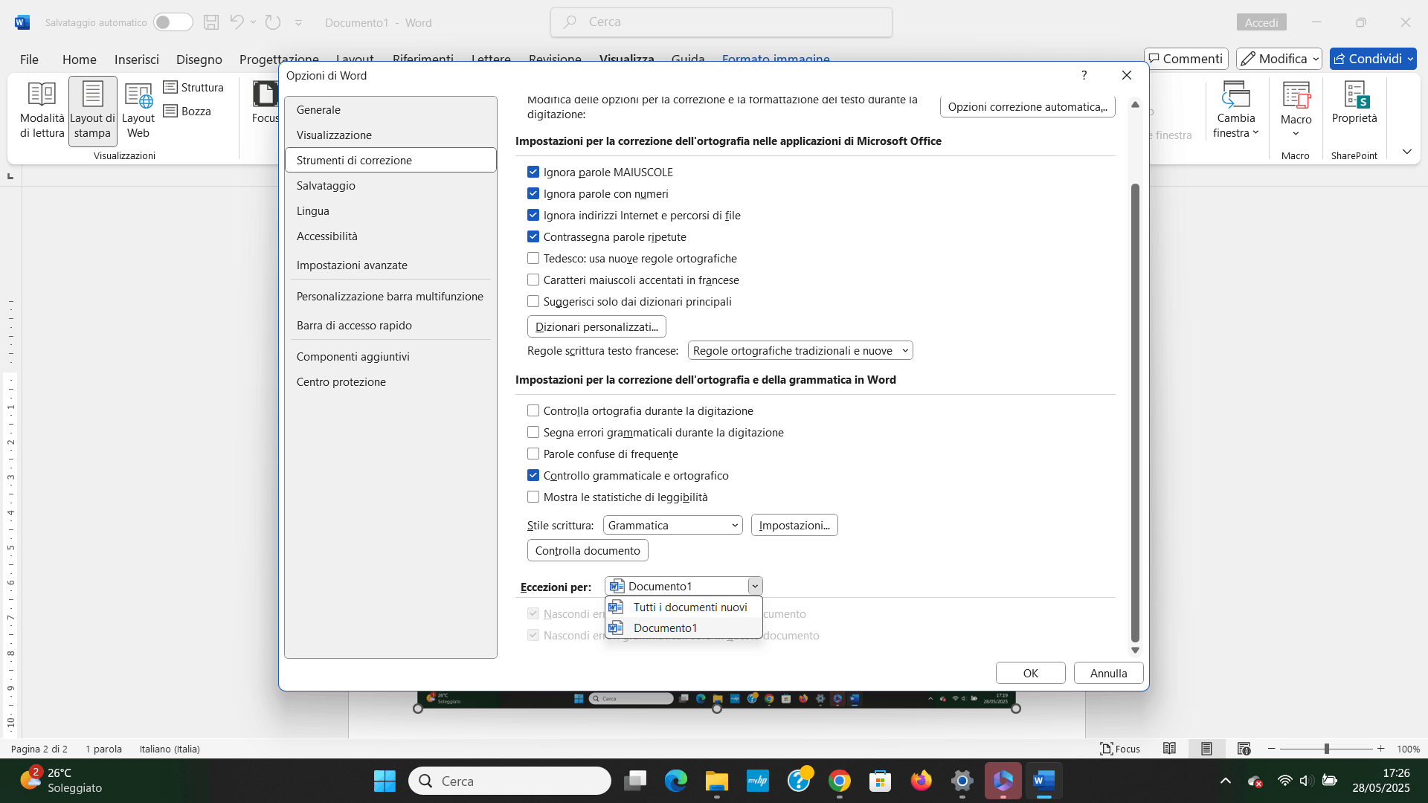Open Dizionari personalizzati dialog
The height and width of the screenshot is (803, 1428).
596,326
